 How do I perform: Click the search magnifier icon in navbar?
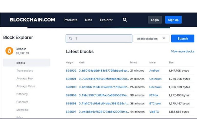125,20
